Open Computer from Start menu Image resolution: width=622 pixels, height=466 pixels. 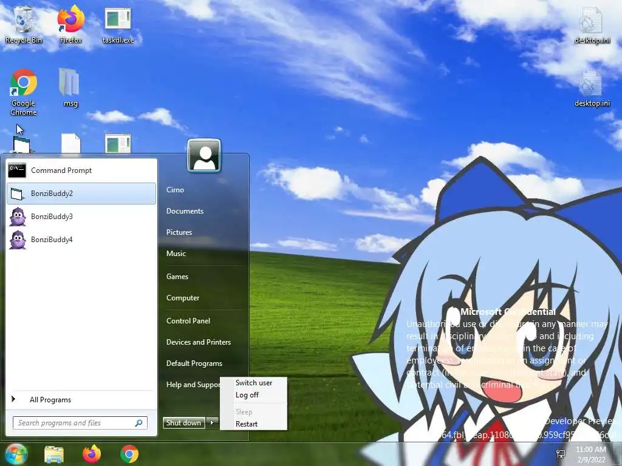(183, 298)
